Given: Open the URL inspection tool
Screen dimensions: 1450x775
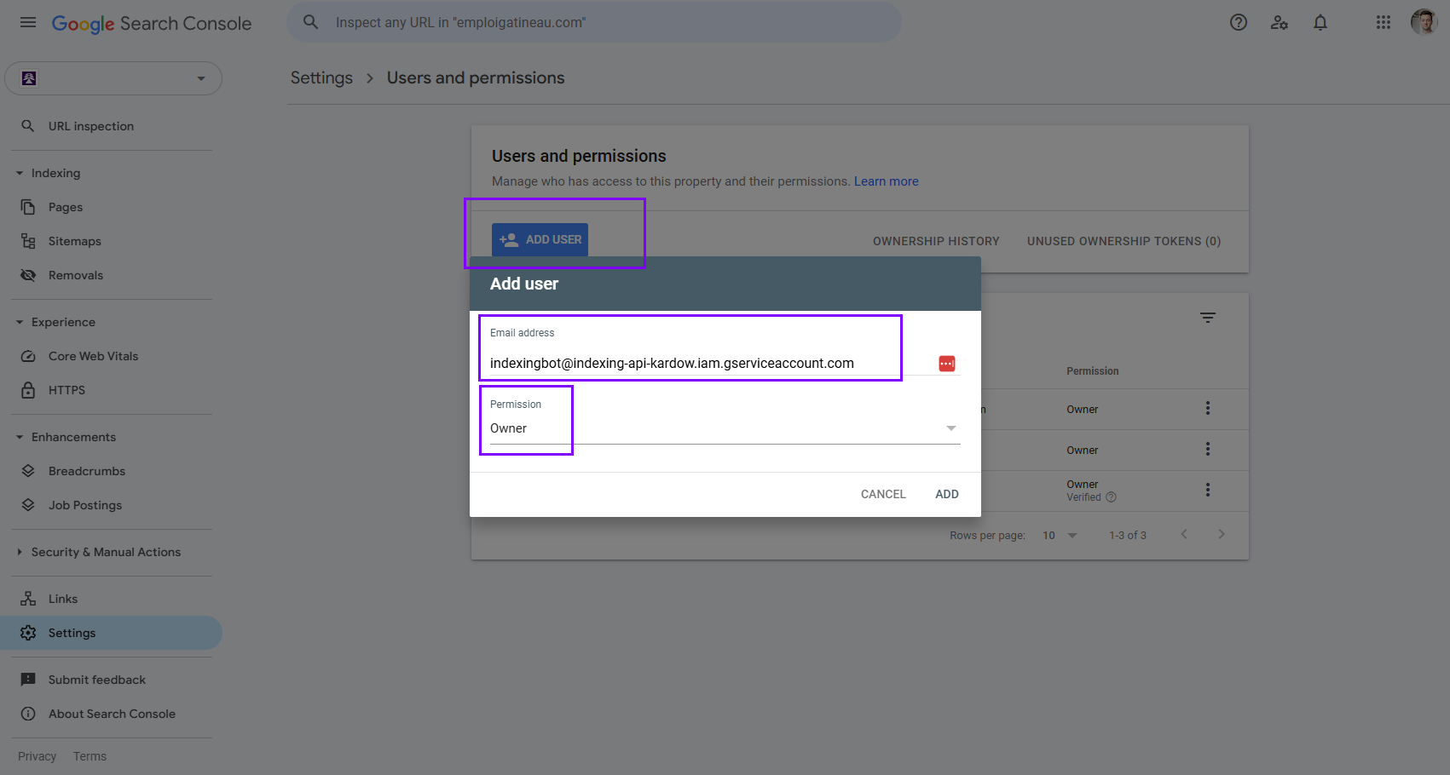Looking at the screenshot, I should point(90,125).
